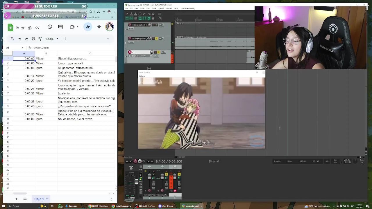Open the all sheets list icon
Screen dimensions: 372x209
coord(25,199)
